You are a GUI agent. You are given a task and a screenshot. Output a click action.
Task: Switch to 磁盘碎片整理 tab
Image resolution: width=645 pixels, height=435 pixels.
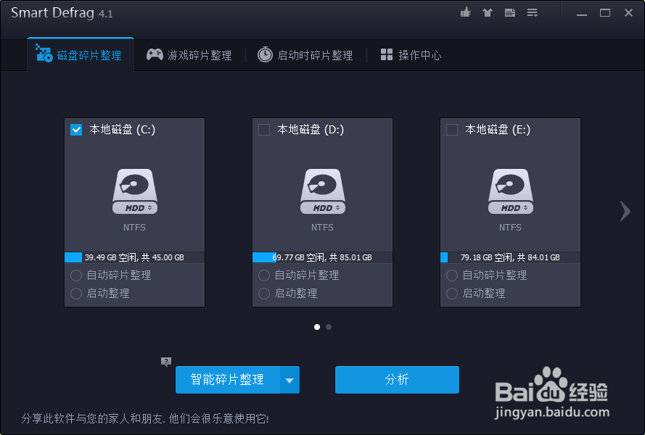(81, 54)
